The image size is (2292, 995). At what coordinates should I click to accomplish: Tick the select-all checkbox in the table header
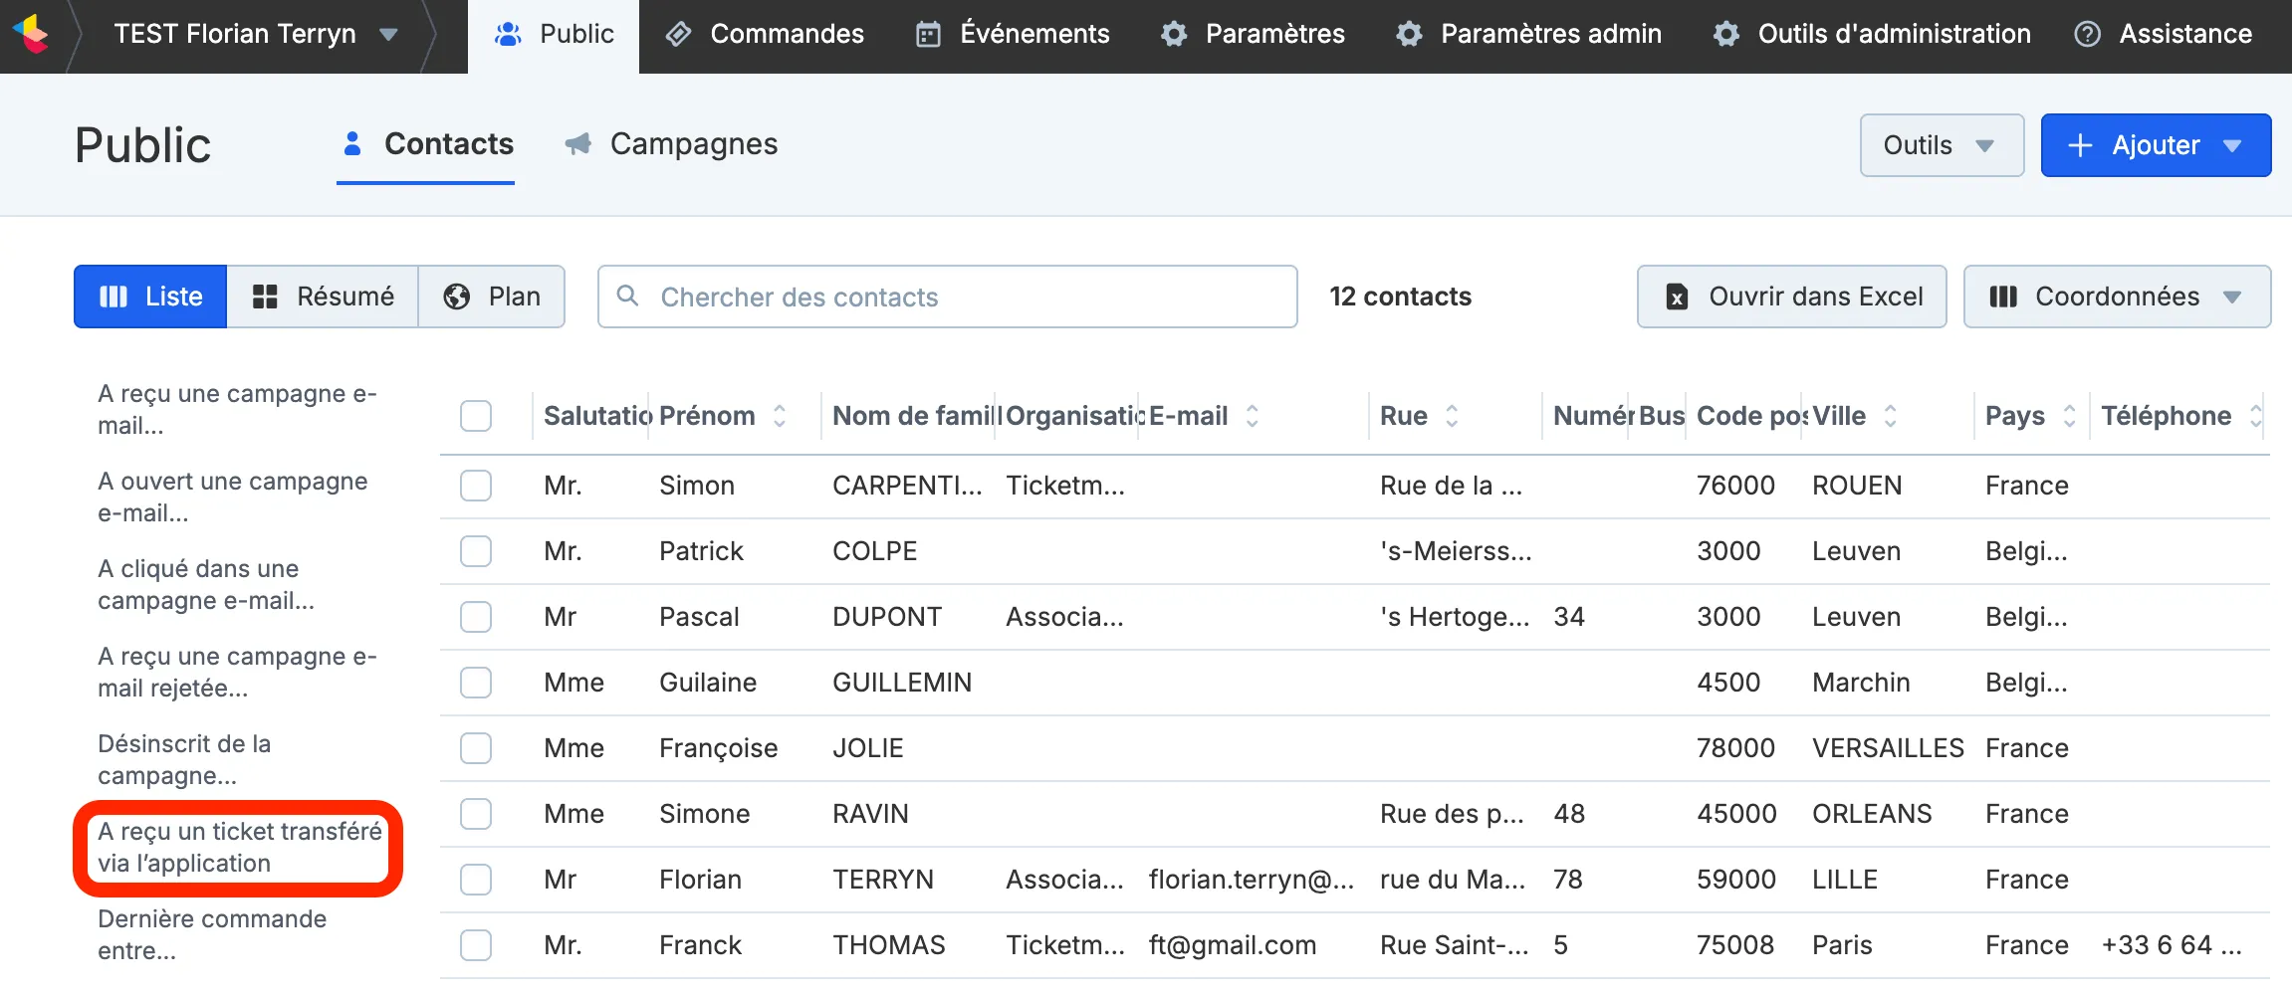click(x=476, y=416)
